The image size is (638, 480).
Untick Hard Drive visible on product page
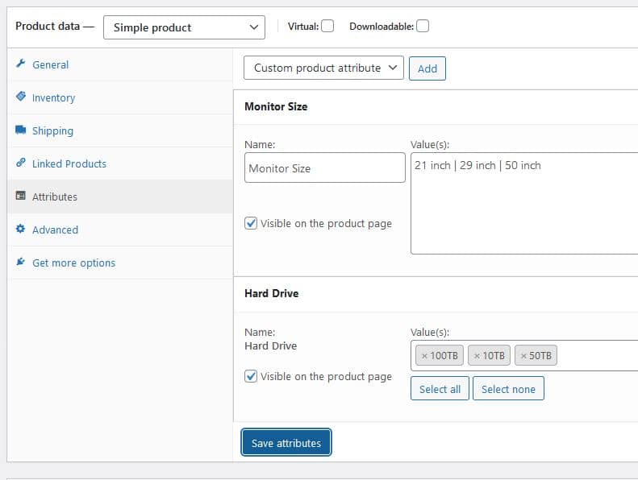[251, 376]
